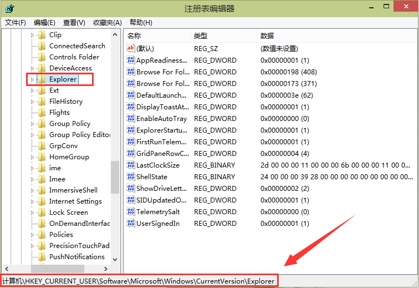The width and height of the screenshot is (419, 288).
Task: Click the Policies folder icon
Action: [42, 235]
